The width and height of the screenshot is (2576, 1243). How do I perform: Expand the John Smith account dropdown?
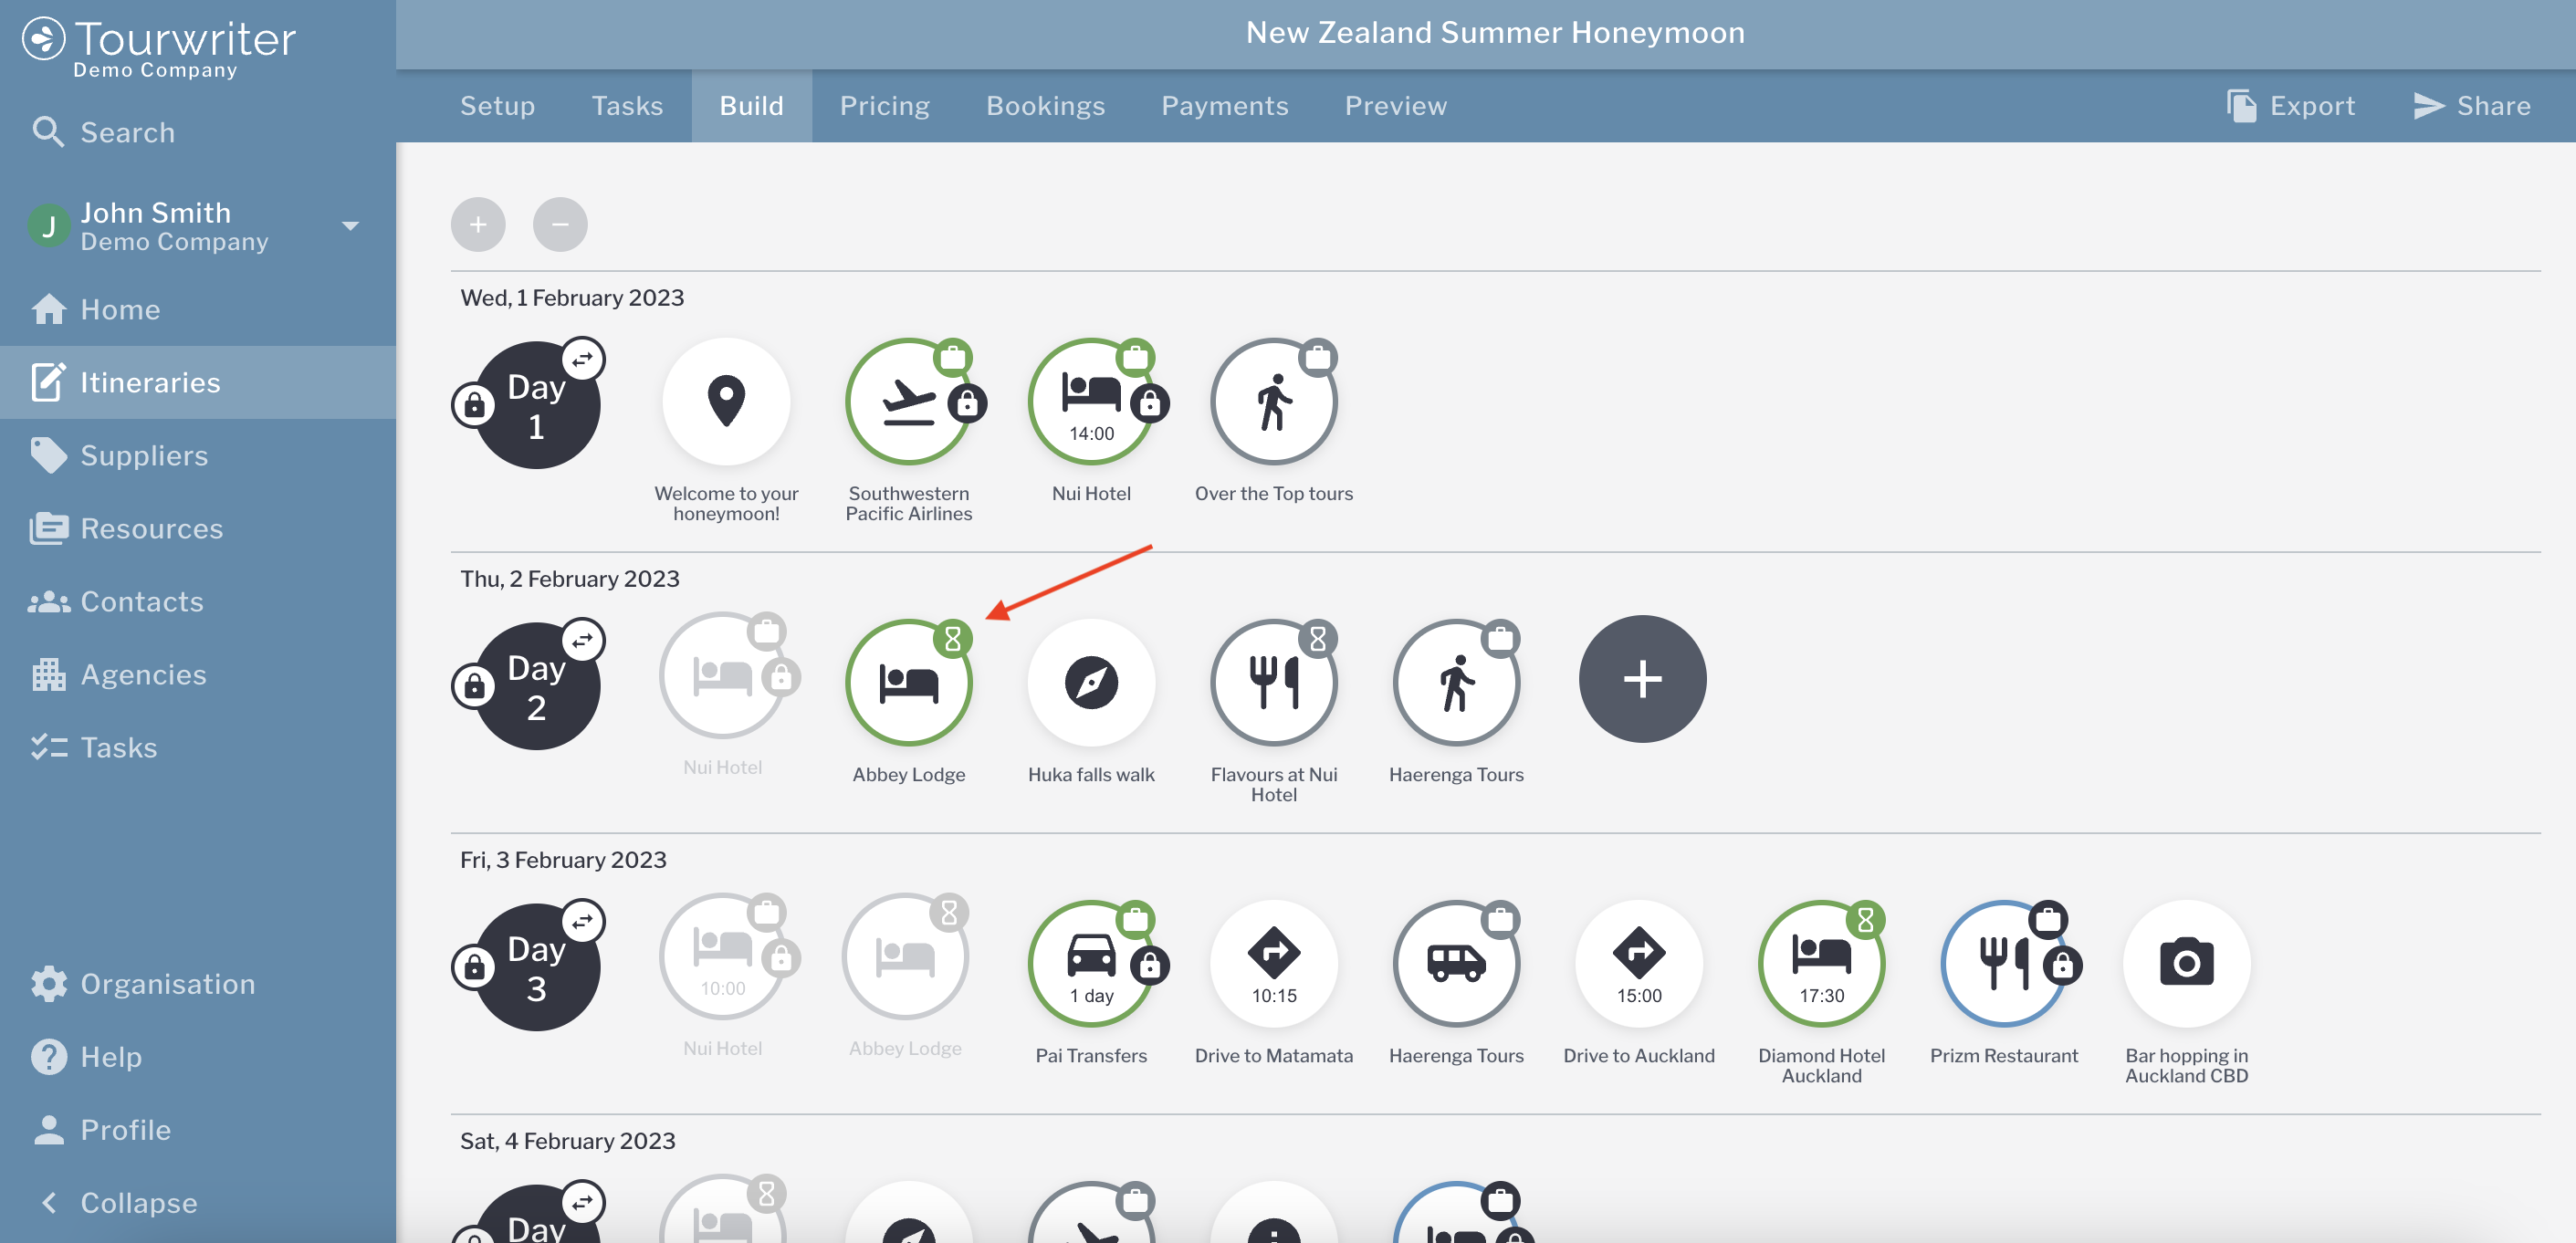click(350, 226)
